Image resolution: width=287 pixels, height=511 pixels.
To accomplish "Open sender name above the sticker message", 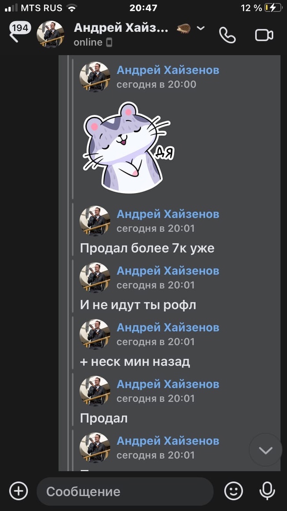I will [x=168, y=70].
